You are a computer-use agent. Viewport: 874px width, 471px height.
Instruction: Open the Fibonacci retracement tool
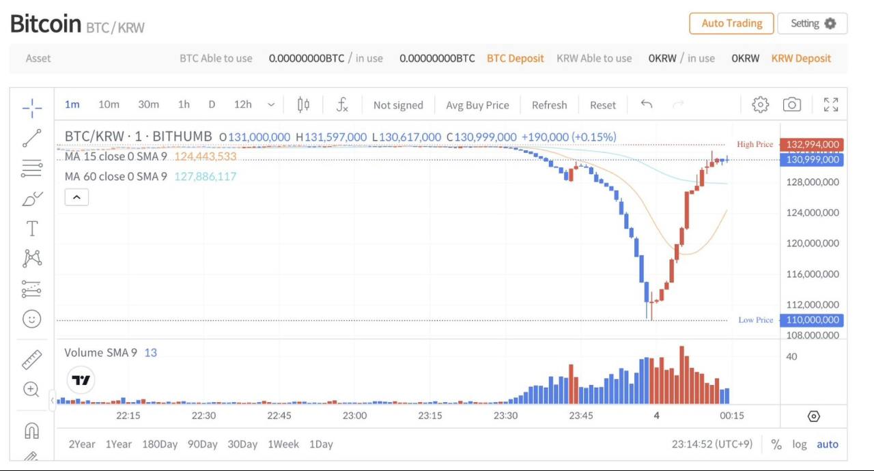[31, 168]
